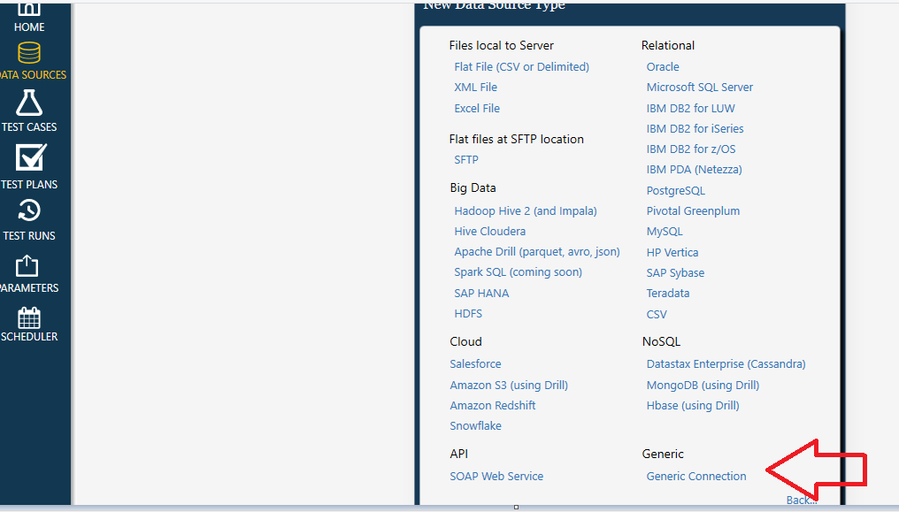Viewport: 899px width, 512px height.
Task: Select IBM DB2 for iSeries
Action: point(695,129)
